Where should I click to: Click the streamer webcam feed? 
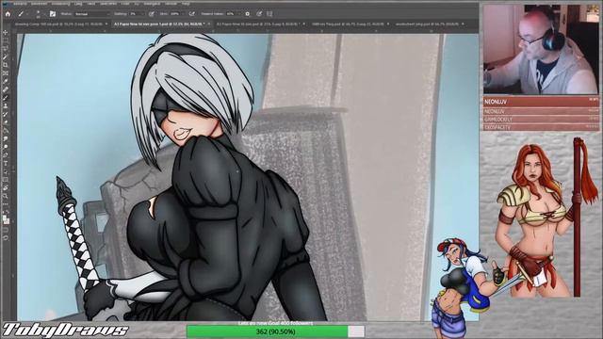point(541,49)
